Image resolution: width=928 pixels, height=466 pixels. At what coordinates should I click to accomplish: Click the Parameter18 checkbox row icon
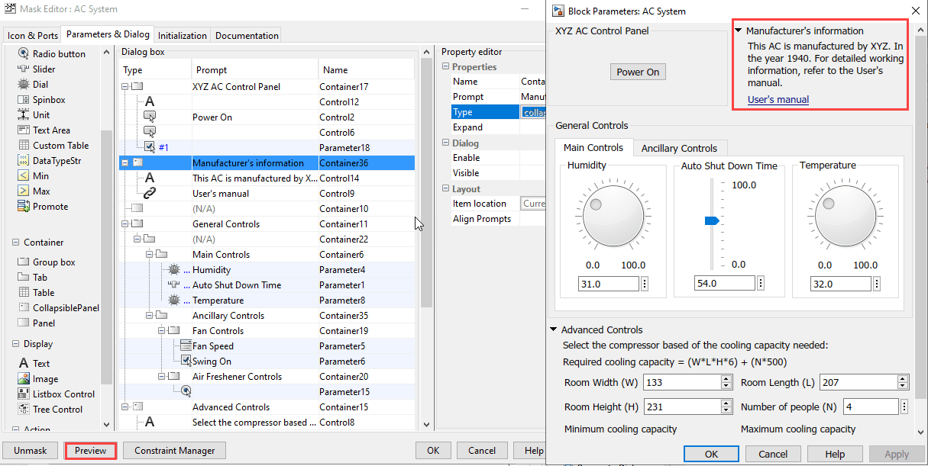click(x=150, y=147)
